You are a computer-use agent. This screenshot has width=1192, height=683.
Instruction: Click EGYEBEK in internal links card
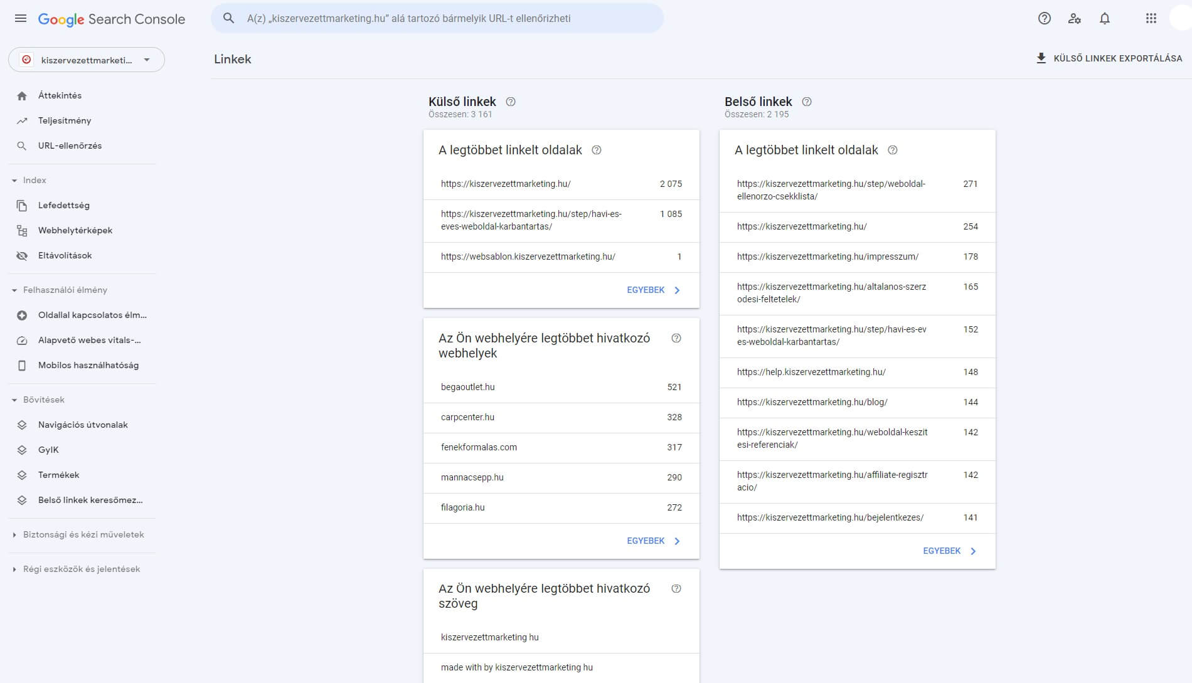point(949,551)
